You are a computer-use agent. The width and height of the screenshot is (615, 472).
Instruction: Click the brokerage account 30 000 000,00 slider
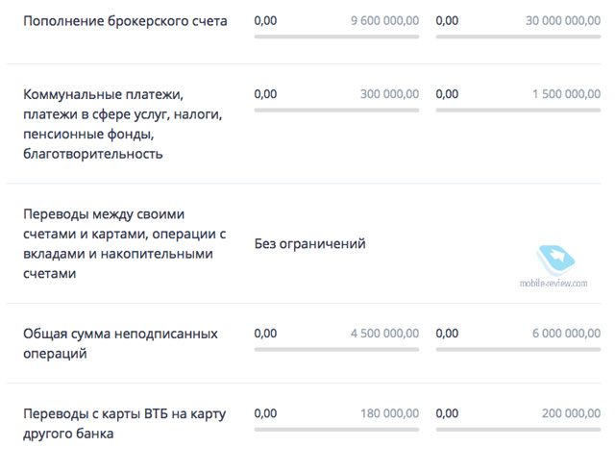point(518,38)
